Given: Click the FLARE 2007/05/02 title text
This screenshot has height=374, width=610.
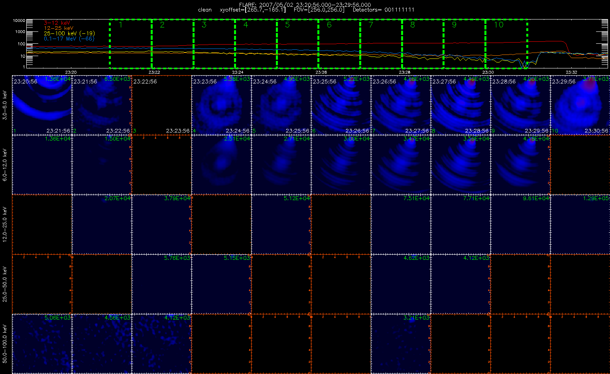Looking at the screenshot, I should (x=305, y=5).
